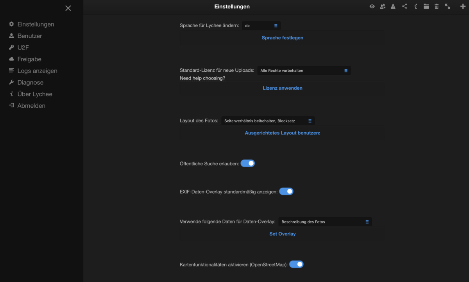
Task: Click the warning triangle icon in header
Action: 393,6
